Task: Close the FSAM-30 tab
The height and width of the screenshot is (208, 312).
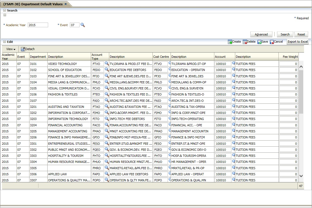Action: coord(65,4)
